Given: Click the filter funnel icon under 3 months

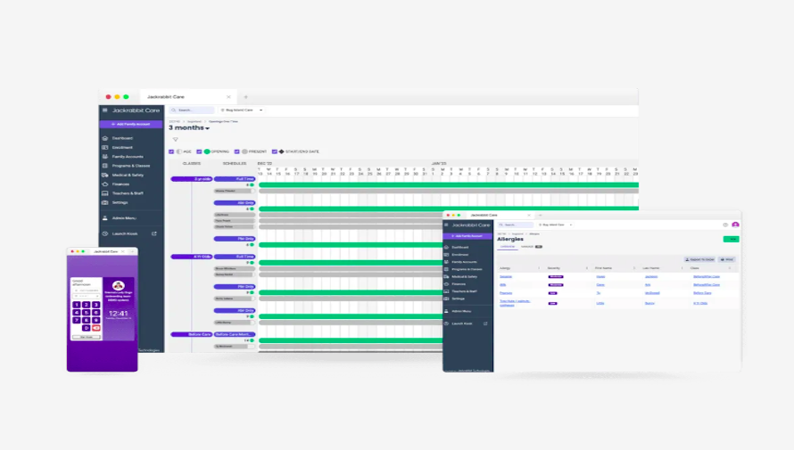Looking at the screenshot, I should click(x=175, y=140).
